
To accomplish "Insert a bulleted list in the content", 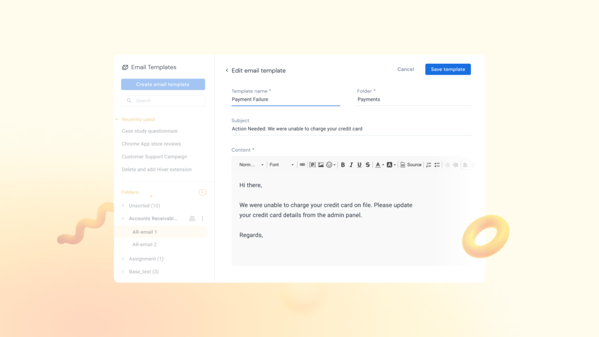I will pyautogui.click(x=437, y=165).
